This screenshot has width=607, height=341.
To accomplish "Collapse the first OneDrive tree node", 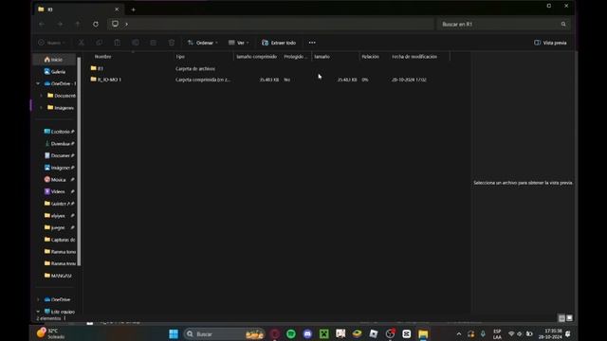I will [38, 83].
